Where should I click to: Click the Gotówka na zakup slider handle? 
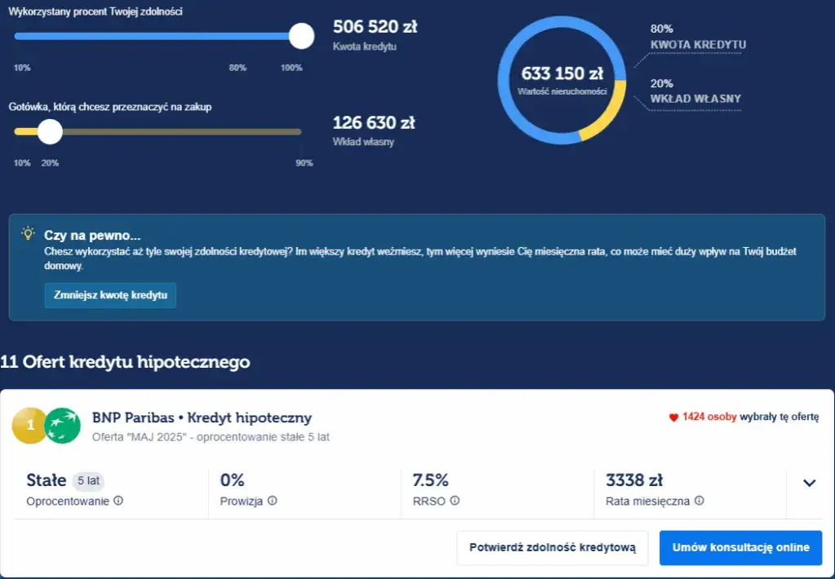coord(49,131)
